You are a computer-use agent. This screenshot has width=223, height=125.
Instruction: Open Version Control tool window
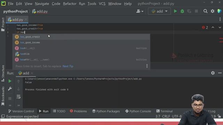[x=21, y=111]
